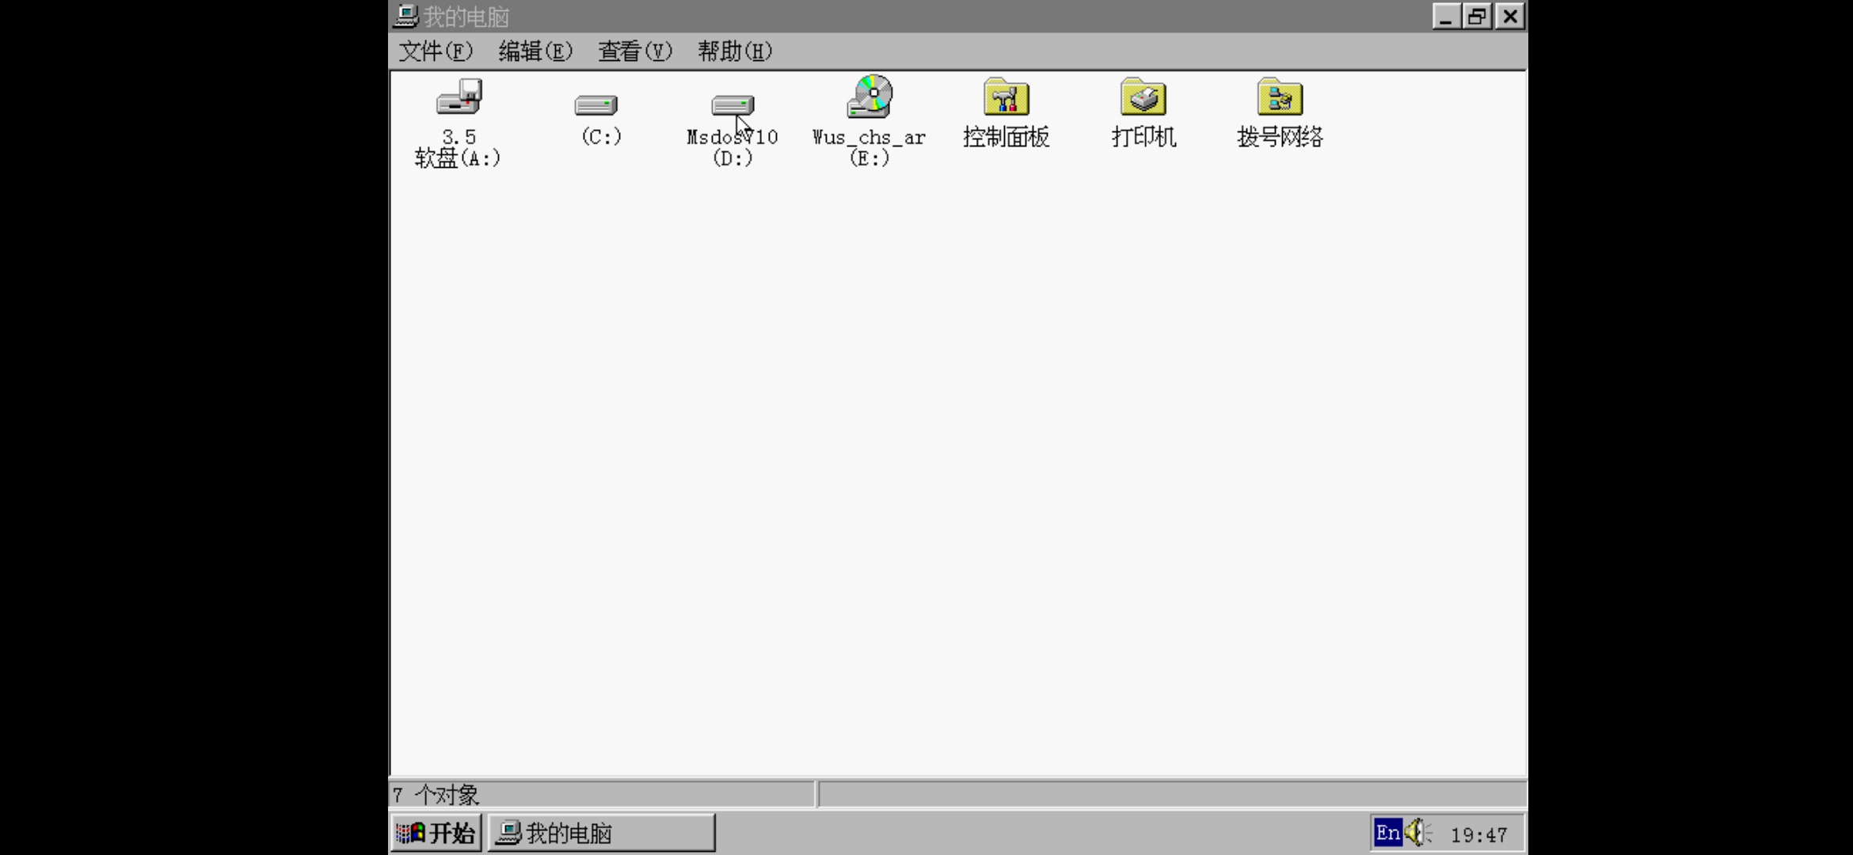
Task: Select the 打印机 printers folder icon
Action: click(1143, 98)
